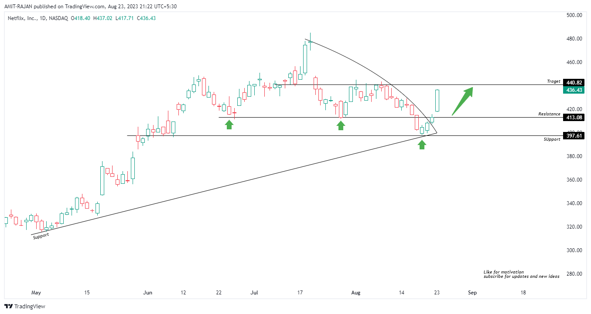Viewport: 591px width, 314px height.
Task: Select the 'Resistance' annotation text
Action: click(549, 114)
